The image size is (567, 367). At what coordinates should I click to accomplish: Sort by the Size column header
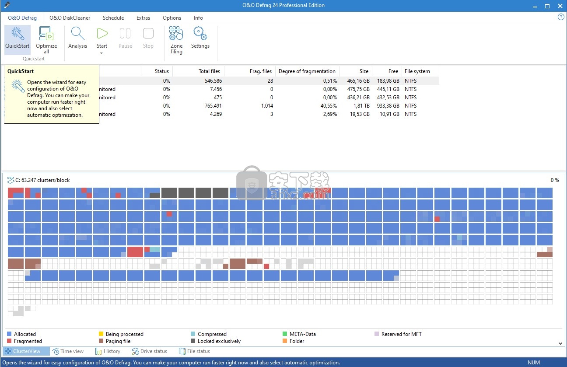click(x=355, y=71)
